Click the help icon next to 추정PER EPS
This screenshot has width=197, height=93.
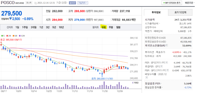coord(161,66)
